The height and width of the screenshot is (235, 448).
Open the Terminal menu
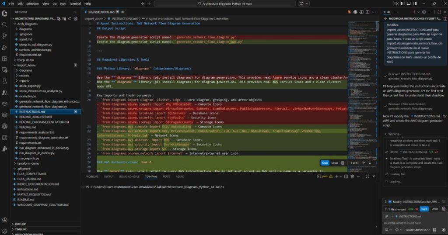[76, 3]
